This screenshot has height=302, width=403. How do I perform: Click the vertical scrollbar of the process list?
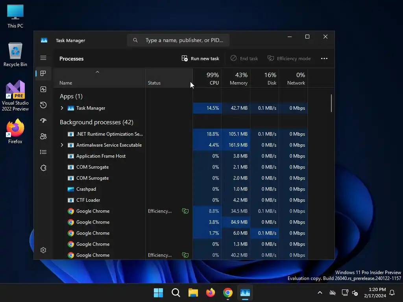coord(331,103)
